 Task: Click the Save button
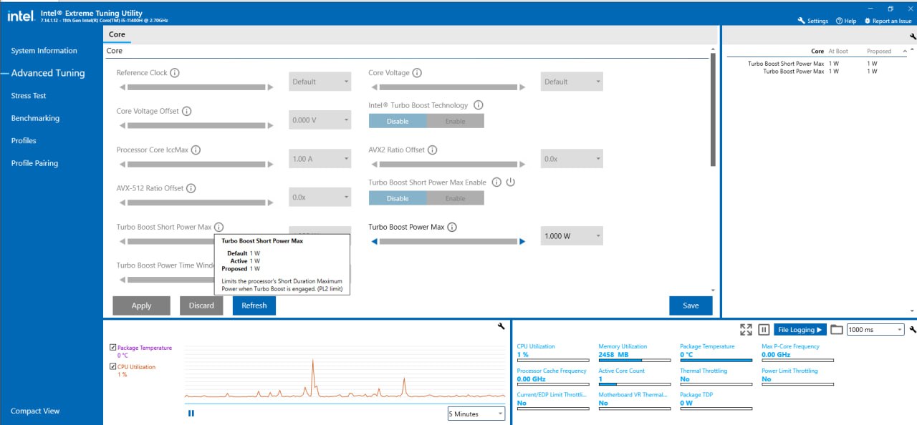pyautogui.click(x=691, y=306)
